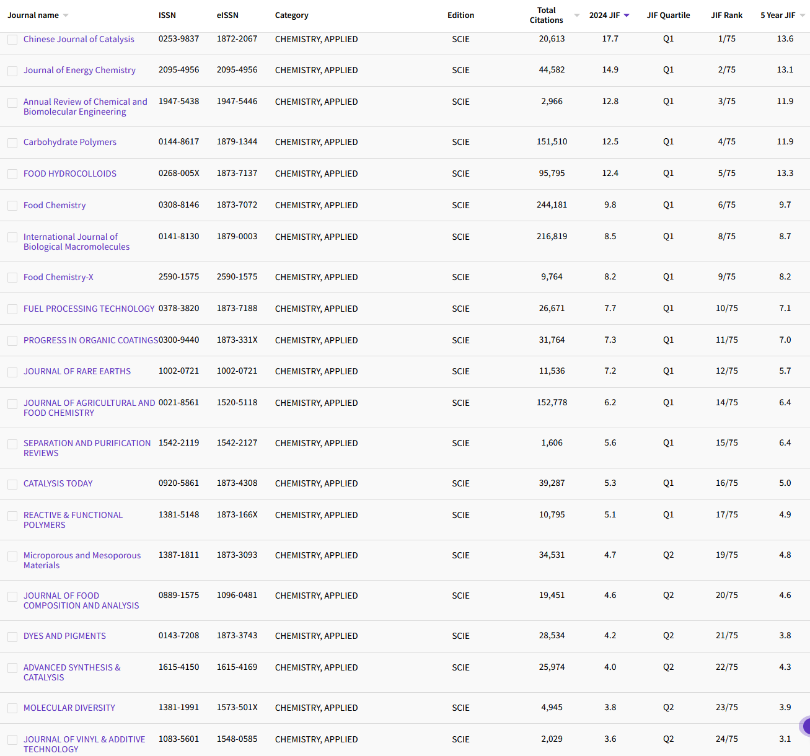
Task: Tick the Food Chemistry row checkbox
Action: (12, 206)
